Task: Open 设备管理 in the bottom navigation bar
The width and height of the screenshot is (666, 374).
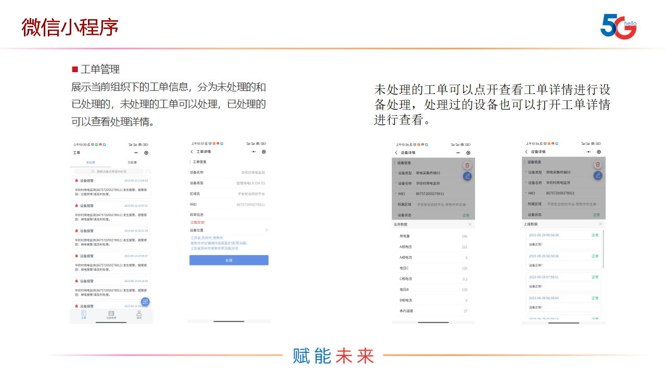Action: click(111, 314)
